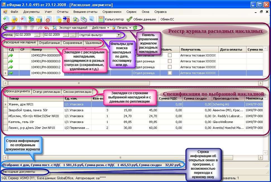The width and height of the screenshot is (271, 182).
Task: Toggle Налич. checkbox for invoice 104901/РН-00000012
Action: 170,67
